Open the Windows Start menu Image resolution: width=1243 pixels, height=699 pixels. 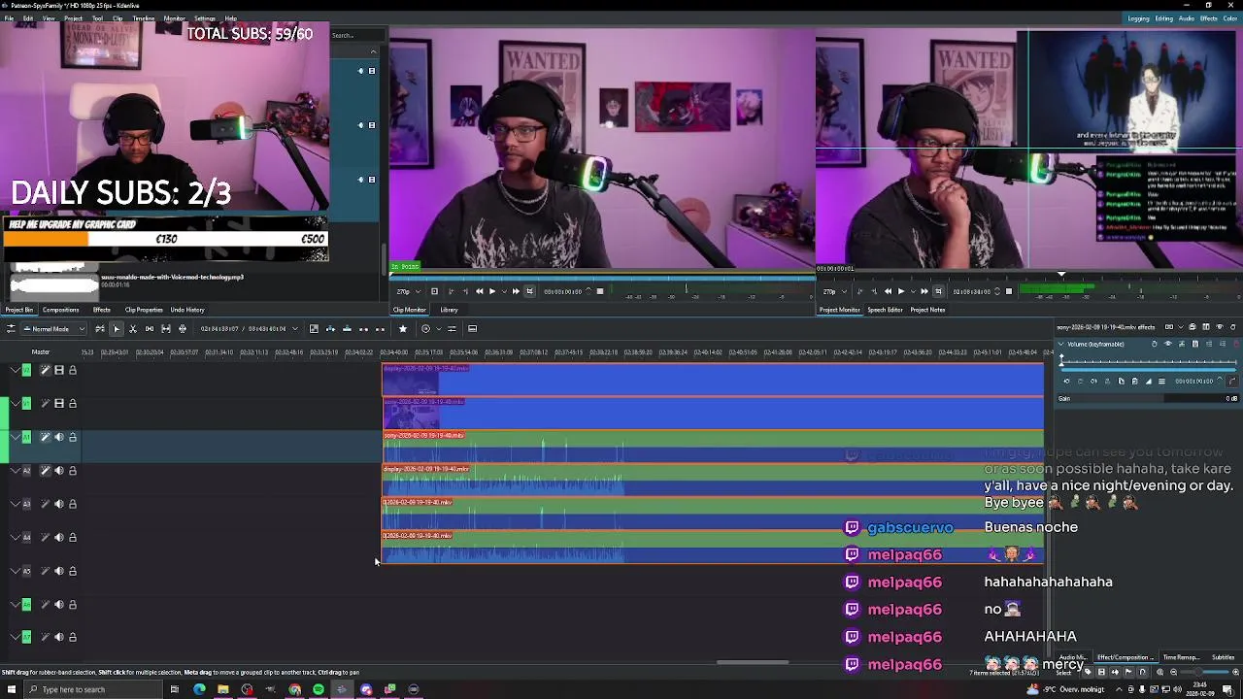[12, 689]
